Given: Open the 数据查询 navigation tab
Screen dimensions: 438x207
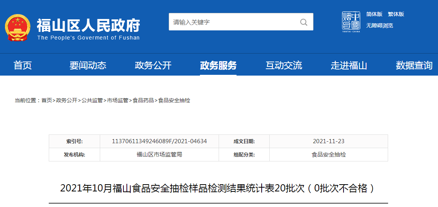Looking at the screenshot, I should coord(414,65).
